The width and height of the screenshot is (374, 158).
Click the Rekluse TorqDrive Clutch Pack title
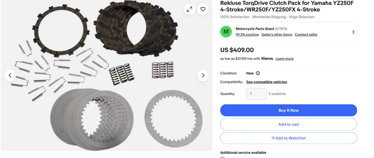click(x=287, y=7)
